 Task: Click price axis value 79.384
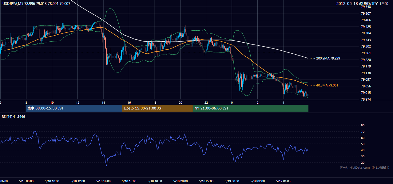[x=366, y=33]
